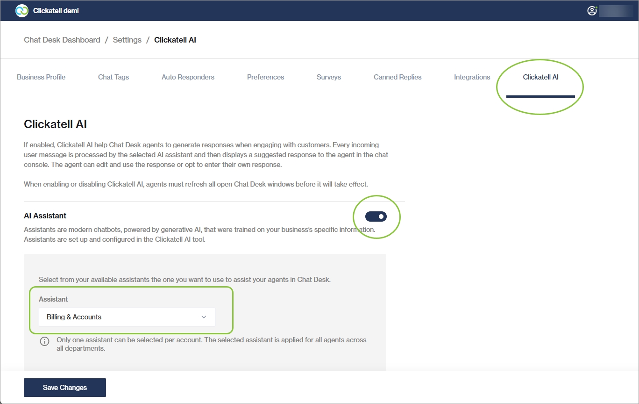
Task: Open the Chat Tags tab
Action: click(114, 77)
